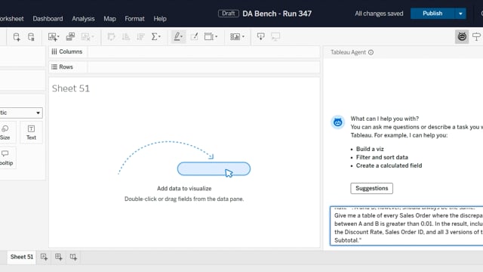Expand the Publish options arrow
This screenshot has width=483, height=272.
coord(460,14)
